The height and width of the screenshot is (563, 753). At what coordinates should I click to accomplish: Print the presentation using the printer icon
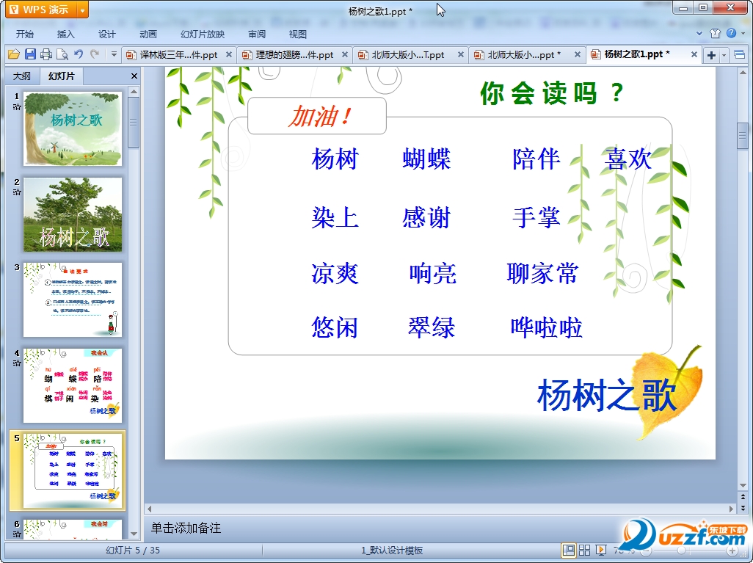click(x=46, y=54)
